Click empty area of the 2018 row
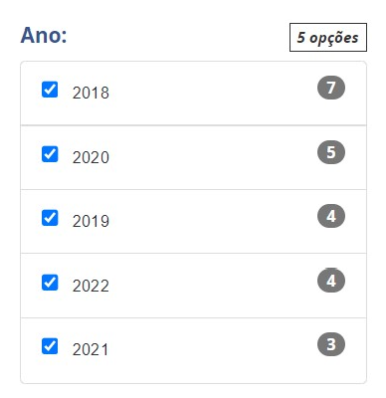Viewport: 386px width, 398px height. pyautogui.click(x=212, y=94)
